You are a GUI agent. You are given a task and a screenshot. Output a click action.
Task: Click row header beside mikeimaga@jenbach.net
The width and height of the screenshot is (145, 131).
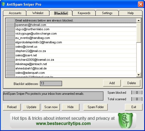[10, 64]
